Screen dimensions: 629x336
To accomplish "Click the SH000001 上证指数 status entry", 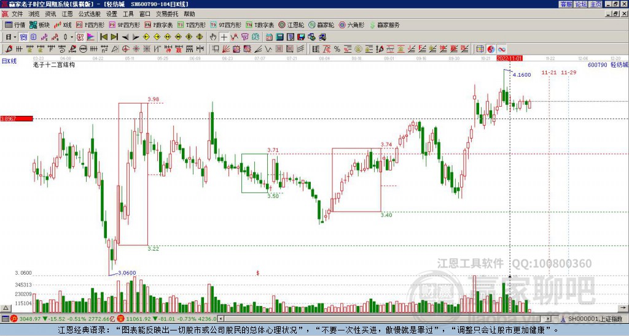I will [595, 319].
